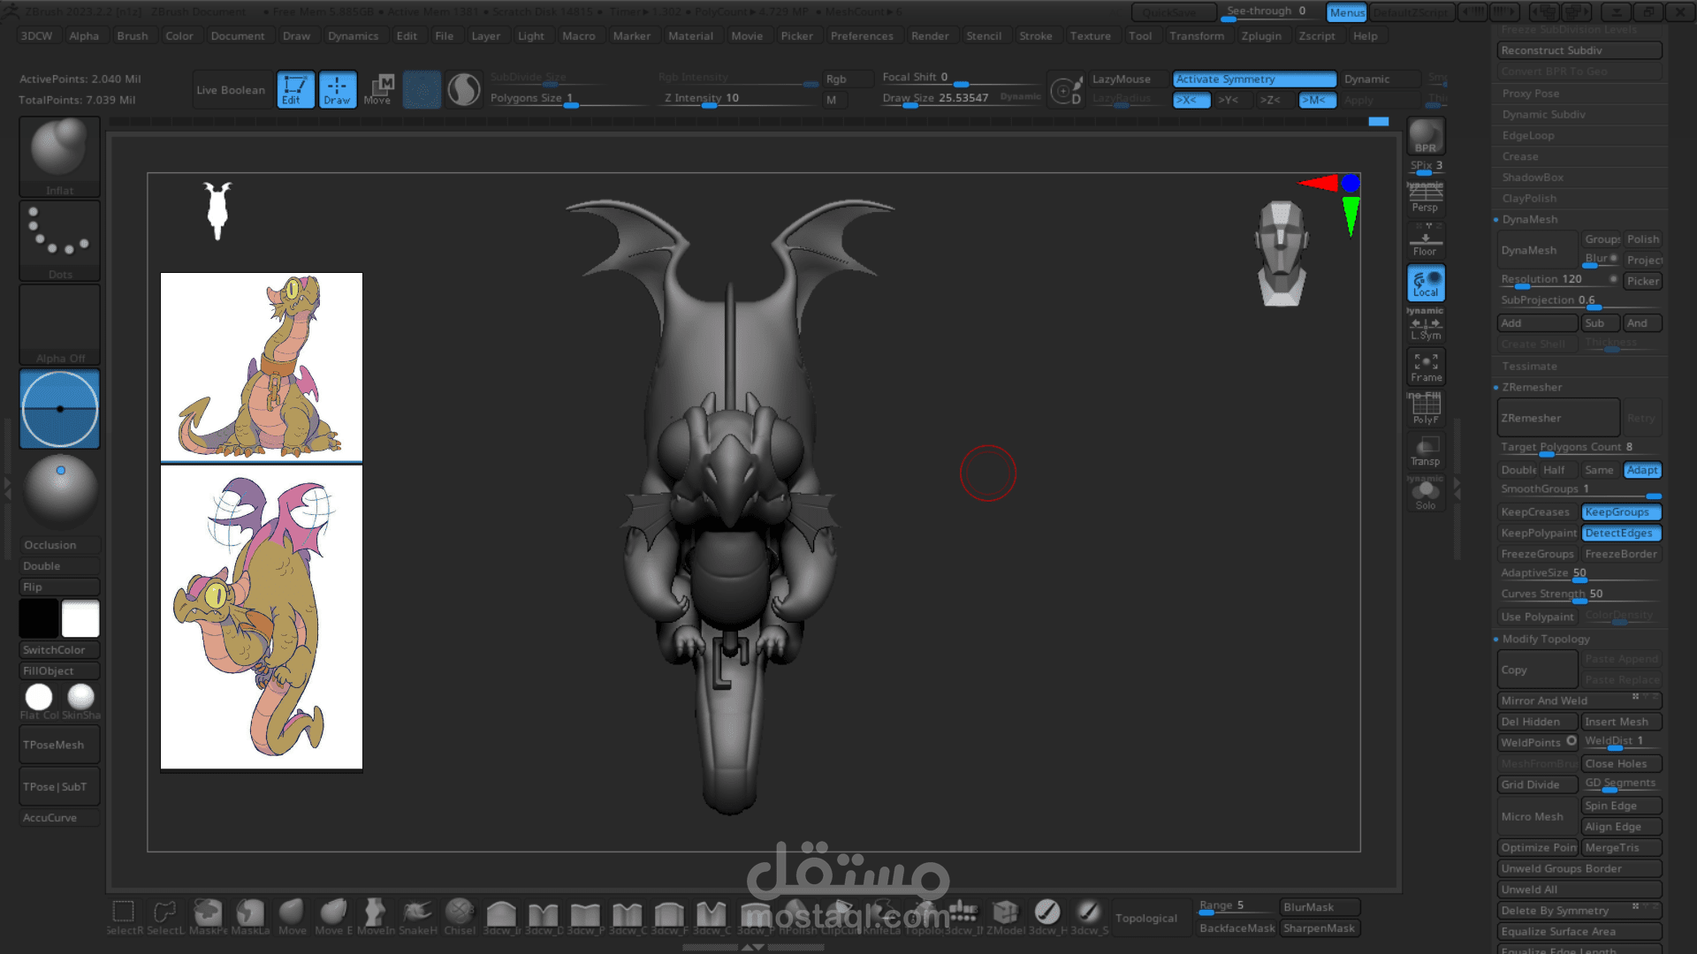Toggle Persp perspective view icon
1697x954 pixels.
click(1425, 198)
